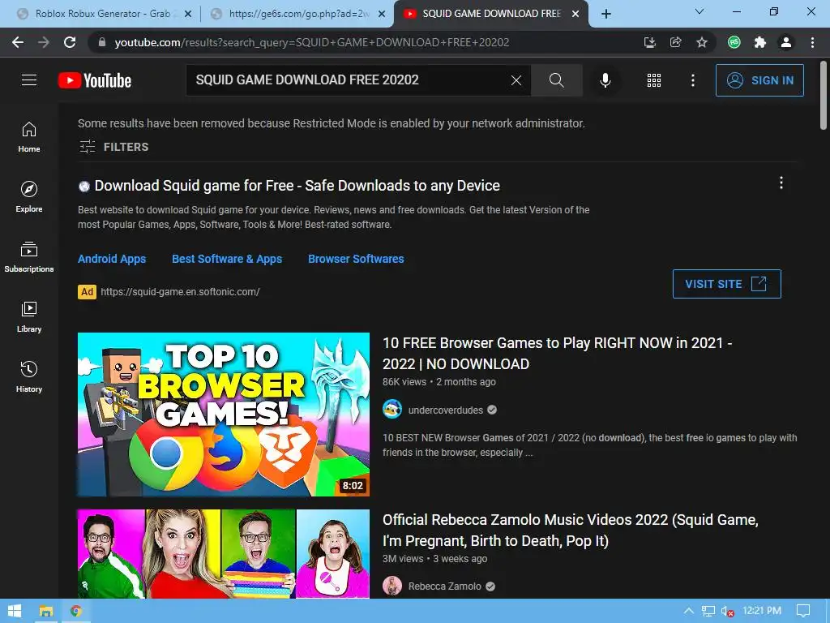Viewport: 830px width, 623px height.
Task: Open the Extensions puzzle icon
Action: 760,42
